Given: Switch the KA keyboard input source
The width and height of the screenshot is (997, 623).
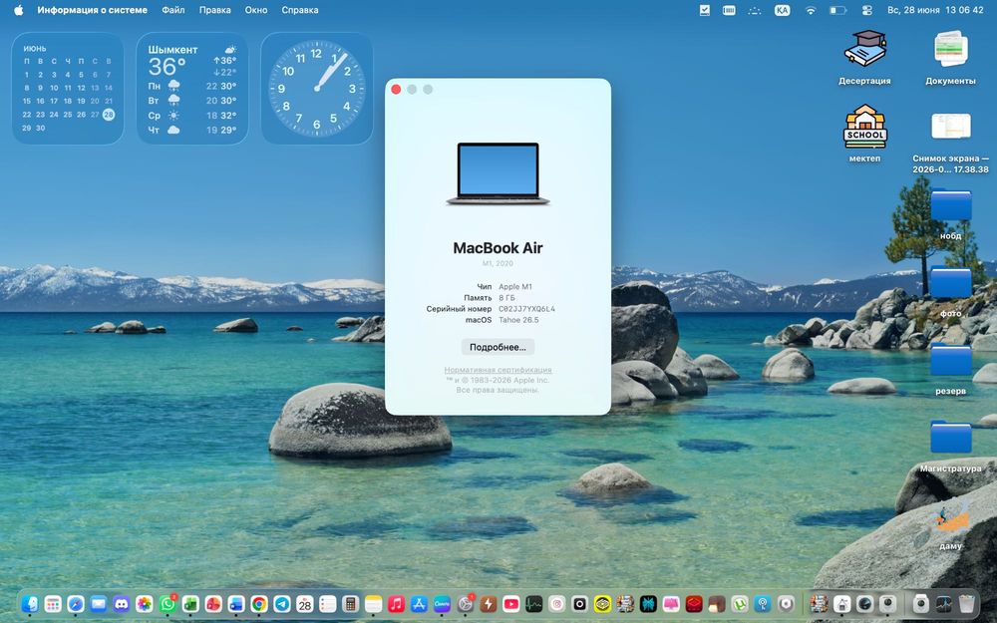Looking at the screenshot, I should [x=782, y=10].
